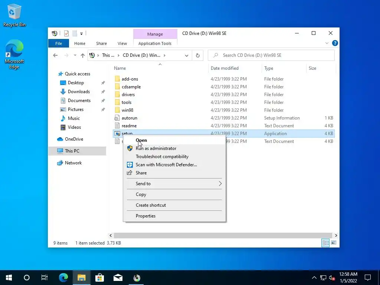Click the horizontal scrollbar right arrow

point(336,235)
